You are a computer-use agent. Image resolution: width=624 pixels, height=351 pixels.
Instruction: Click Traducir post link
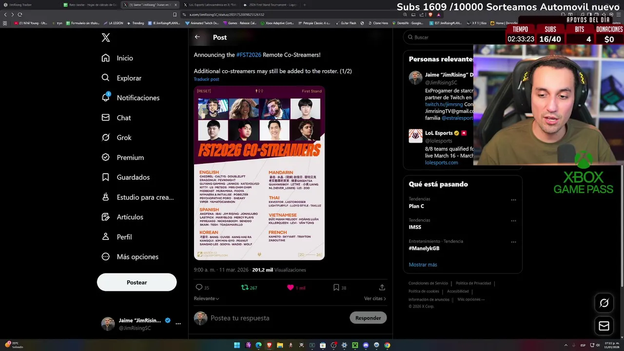pyautogui.click(x=206, y=79)
